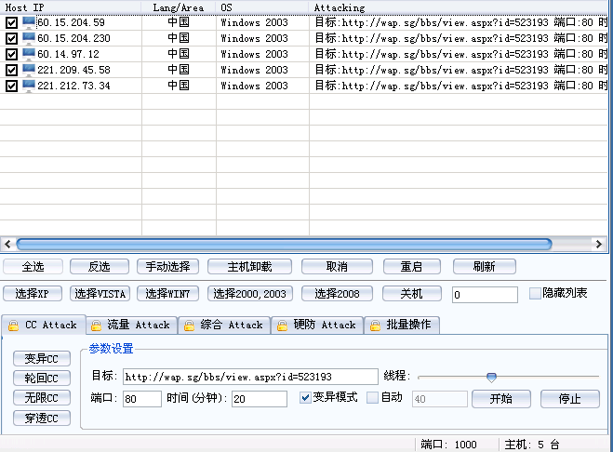Image resolution: width=613 pixels, height=452 pixels.
Task: Click the lock icon on the 批量操作 tab
Action: [x=375, y=326]
